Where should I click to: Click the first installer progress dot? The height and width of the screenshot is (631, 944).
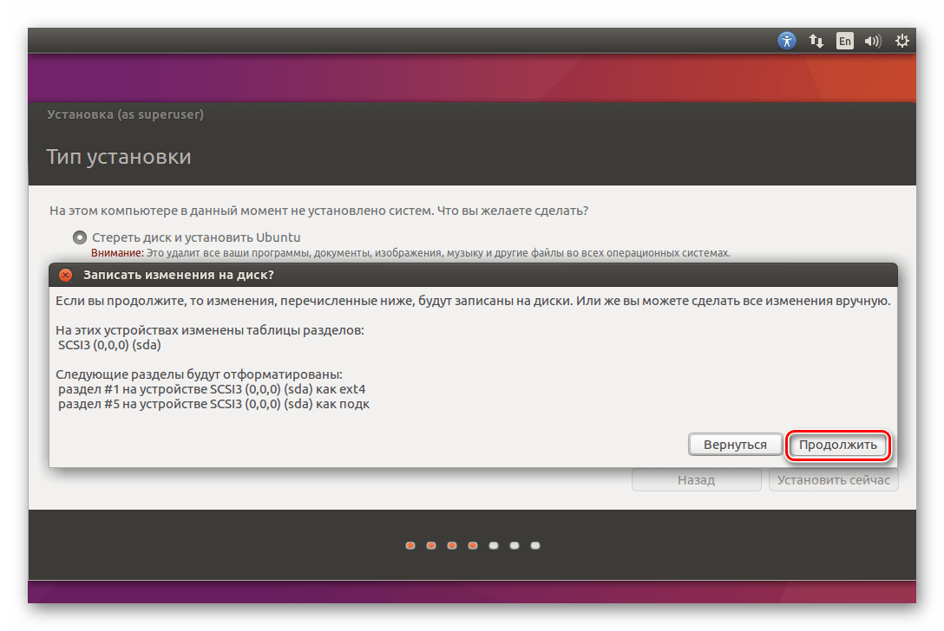(x=410, y=545)
